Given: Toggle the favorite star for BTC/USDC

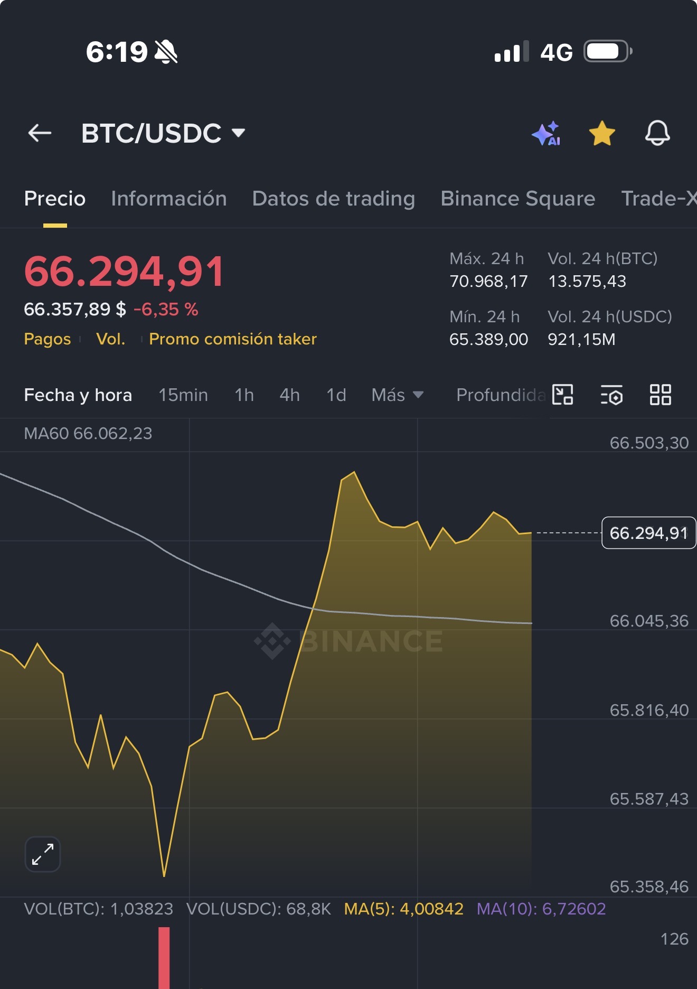Looking at the screenshot, I should pyautogui.click(x=602, y=133).
